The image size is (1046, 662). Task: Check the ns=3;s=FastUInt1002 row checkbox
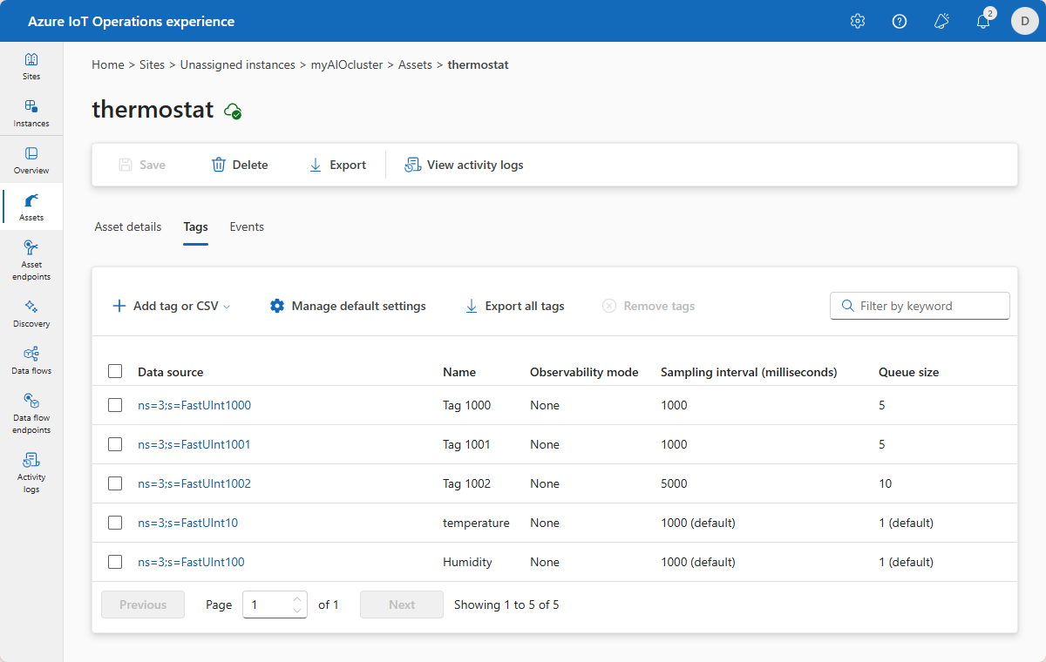click(115, 483)
